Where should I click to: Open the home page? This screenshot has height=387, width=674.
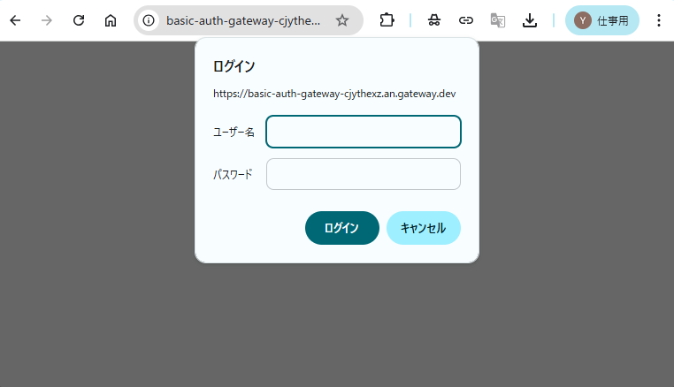111,20
